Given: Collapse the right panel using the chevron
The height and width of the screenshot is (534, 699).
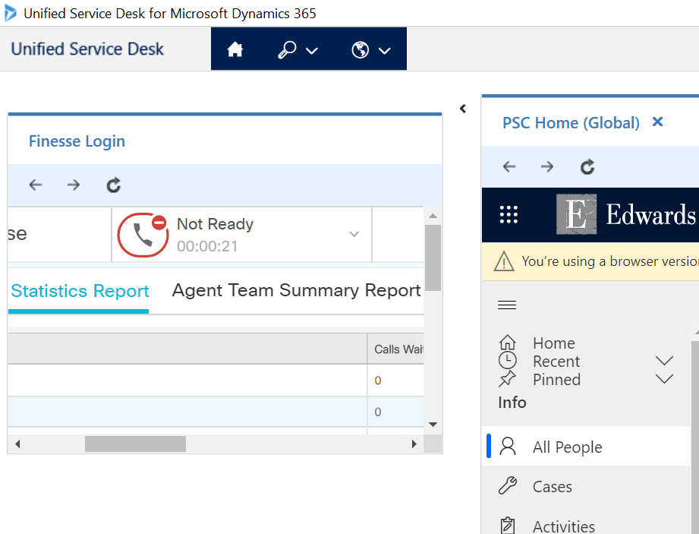Looking at the screenshot, I should [463, 109].
